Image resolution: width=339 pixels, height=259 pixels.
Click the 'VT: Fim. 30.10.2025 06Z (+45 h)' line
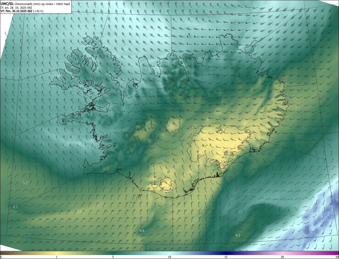click(22, 11)
